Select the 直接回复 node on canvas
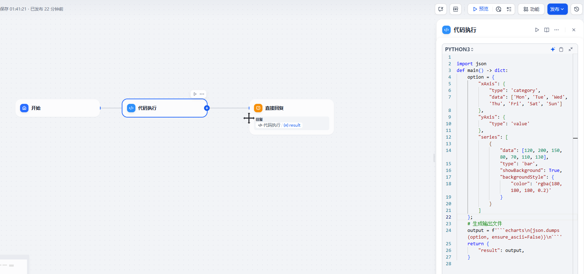584x274 pixels. (291, 108)
